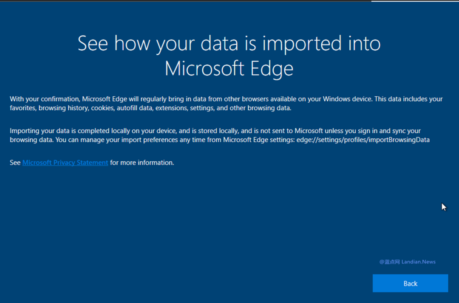459x303 pixels.
Task: Follow the blue underlined privacy hyperlink
Action: coord(65,163)
